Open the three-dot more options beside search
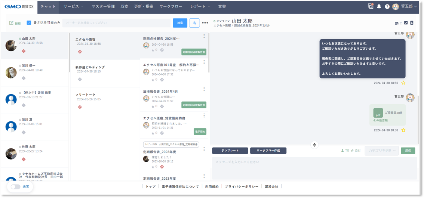The width and height of the screenshot is (424, 198). coord(205,23)
